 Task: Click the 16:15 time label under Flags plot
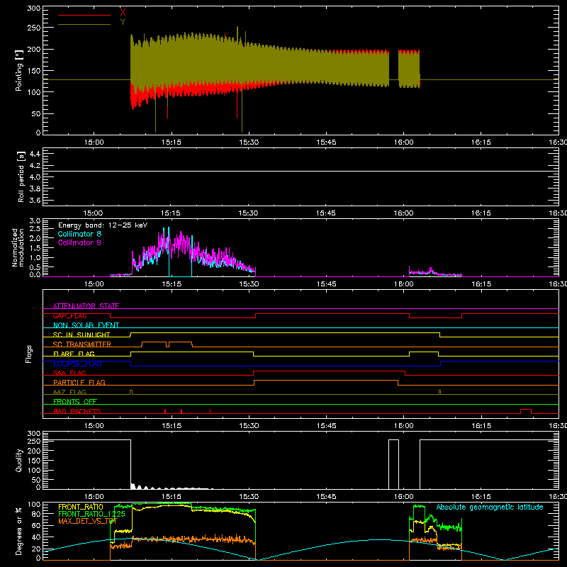tap(481, 426)
